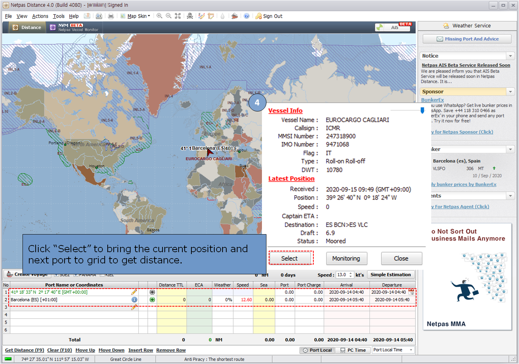Open the calendar icon next to the row 1 departure
This screenshot has height=364, width=519.
411,292
